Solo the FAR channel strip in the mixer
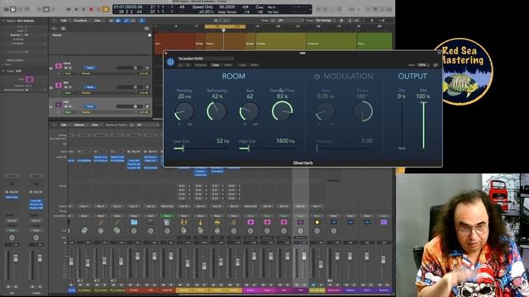This screenshot has width=529, height=297. [x=303, y=285]
